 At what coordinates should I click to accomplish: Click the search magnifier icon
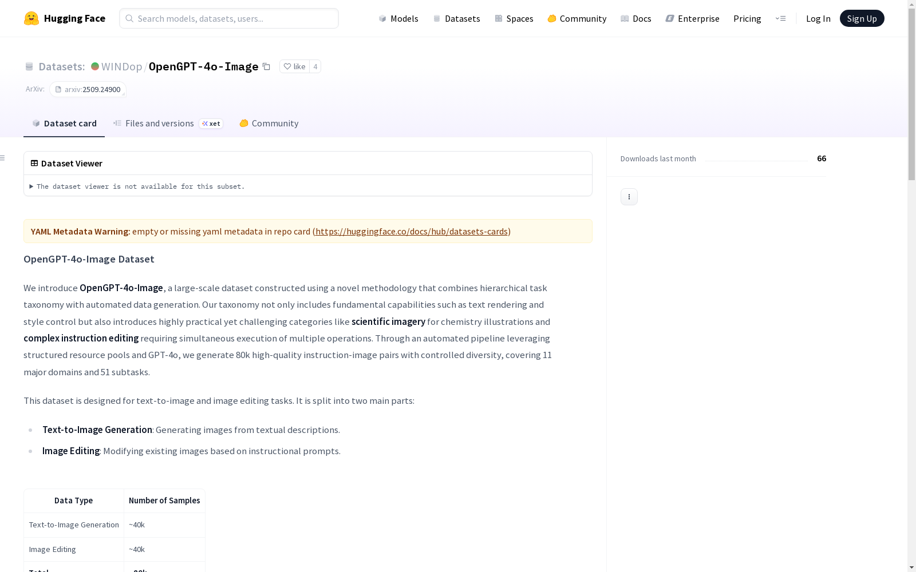[129, 18]
